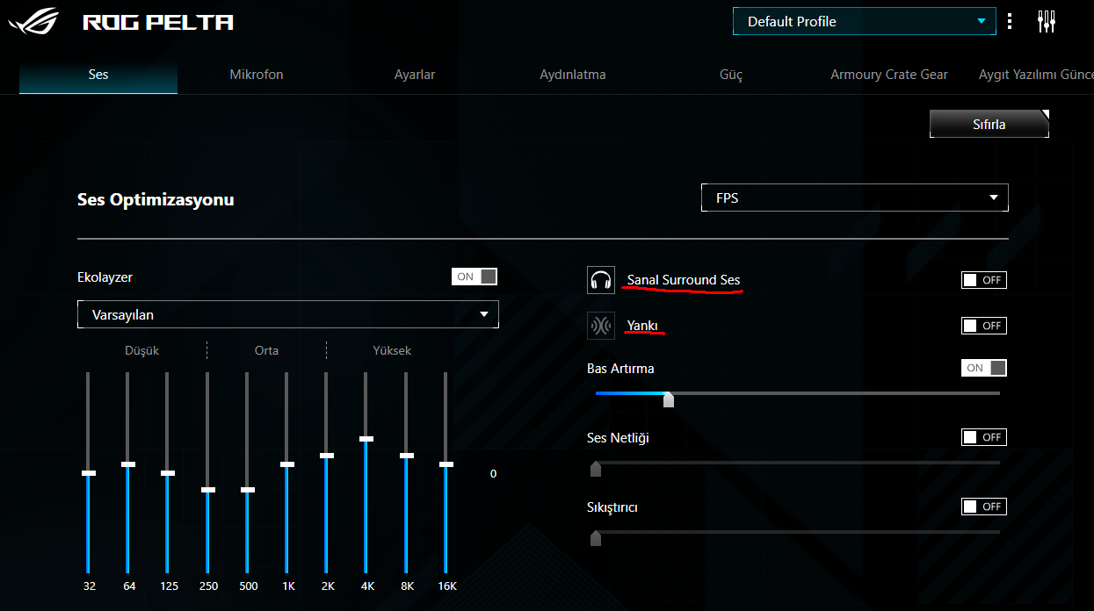
Task: Enable Sanal Surround Ses toggle
Action: pos(984,280)
